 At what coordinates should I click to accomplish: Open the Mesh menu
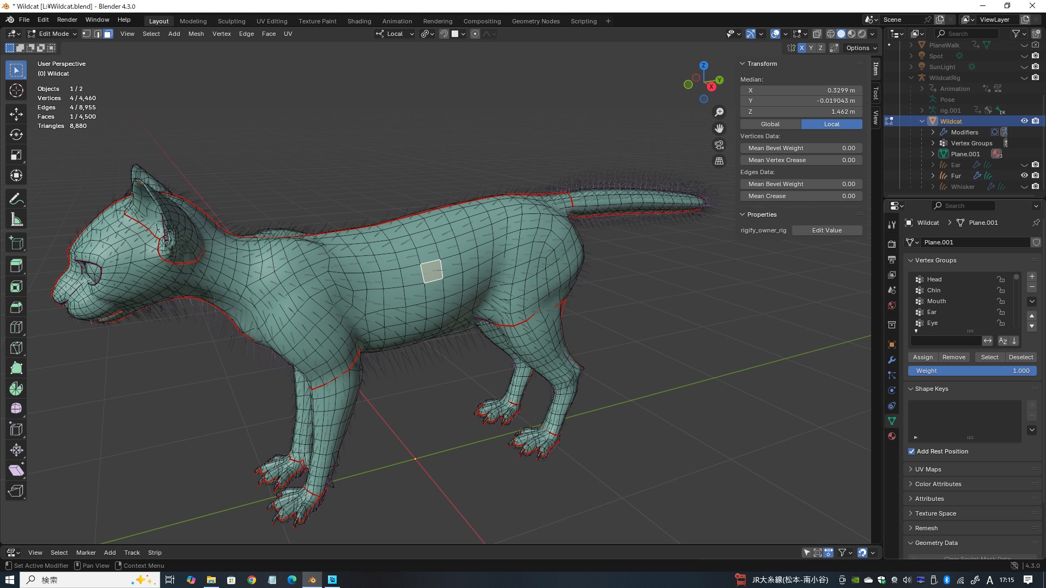tap(196, 34)
